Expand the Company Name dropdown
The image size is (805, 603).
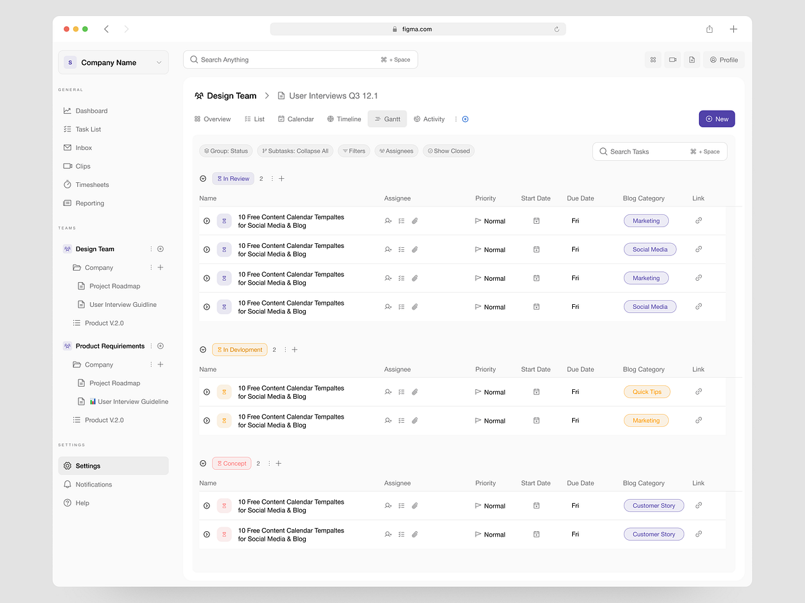pos(159,62)
